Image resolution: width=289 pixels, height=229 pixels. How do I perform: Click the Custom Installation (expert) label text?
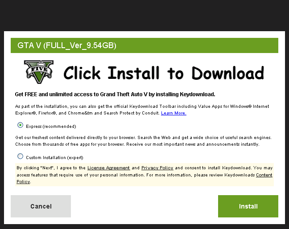click(x=54, y=158)
